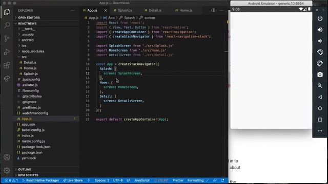
Task: Select yarn.lock in the explorer
Action: pos(29,158)
